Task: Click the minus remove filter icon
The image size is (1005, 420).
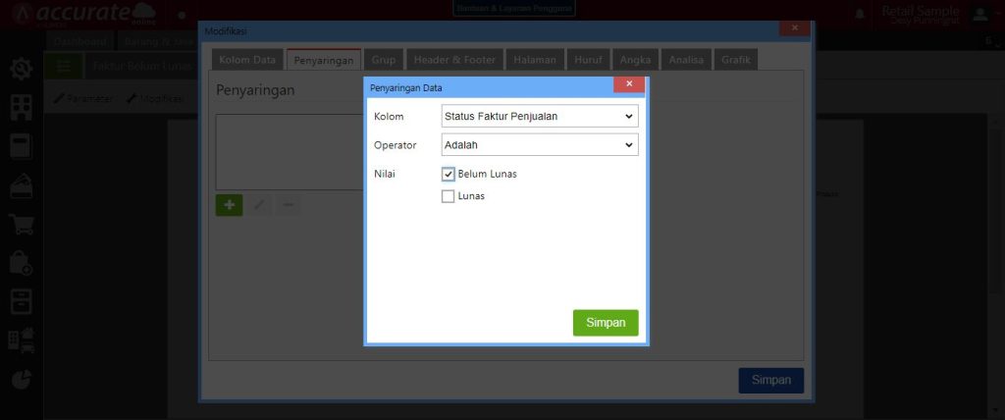Action: tap(288, 205)
